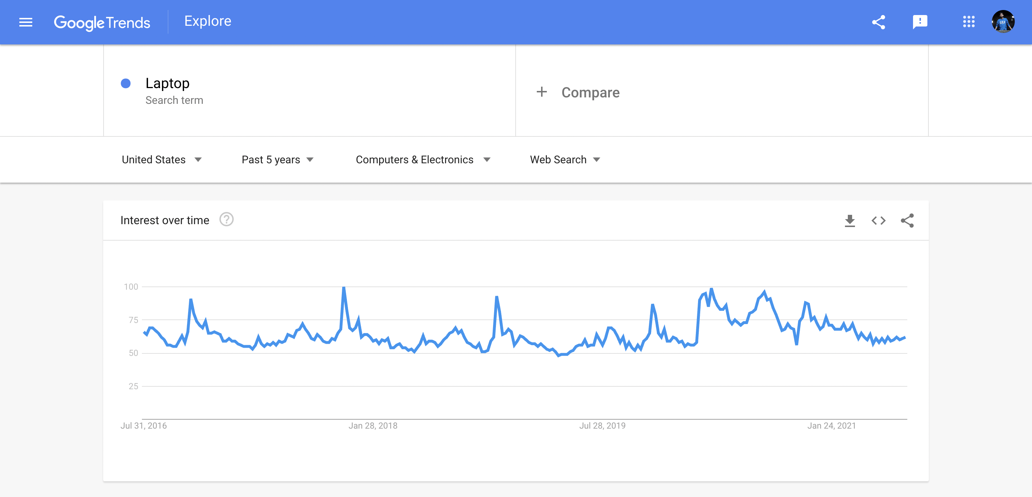Click the Google Trends logo
Screen dimensions: 1032x497
click(102, 23)
